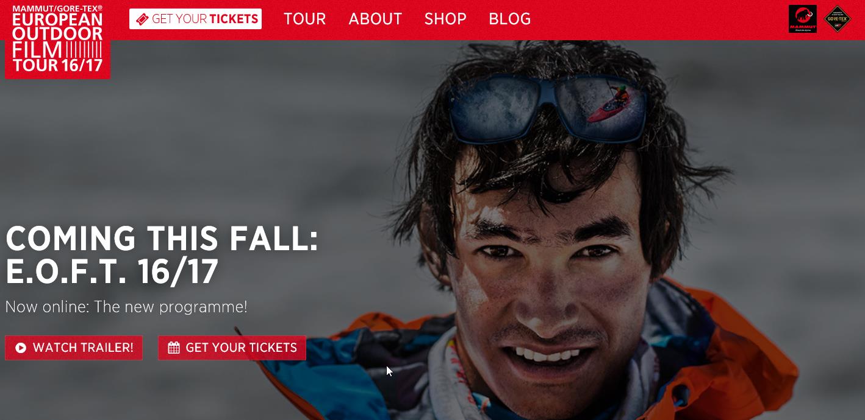Viewport: 865px width, 420px height.
Task: Click the play icon on Watch Trailer
Action: 21,348
